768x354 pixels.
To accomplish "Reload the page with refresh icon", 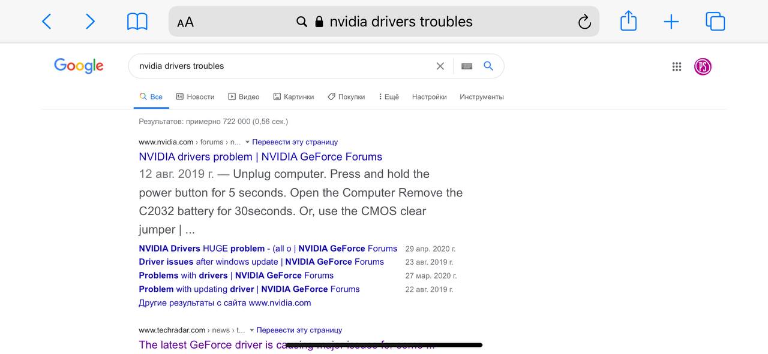I will click(584, 22).
